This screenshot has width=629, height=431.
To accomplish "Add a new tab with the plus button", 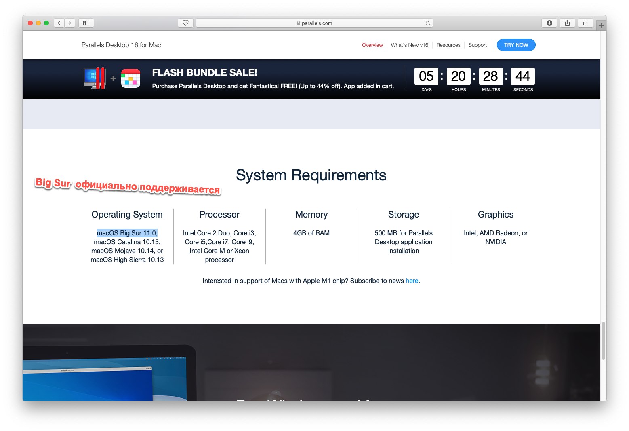I will [601, 25].
